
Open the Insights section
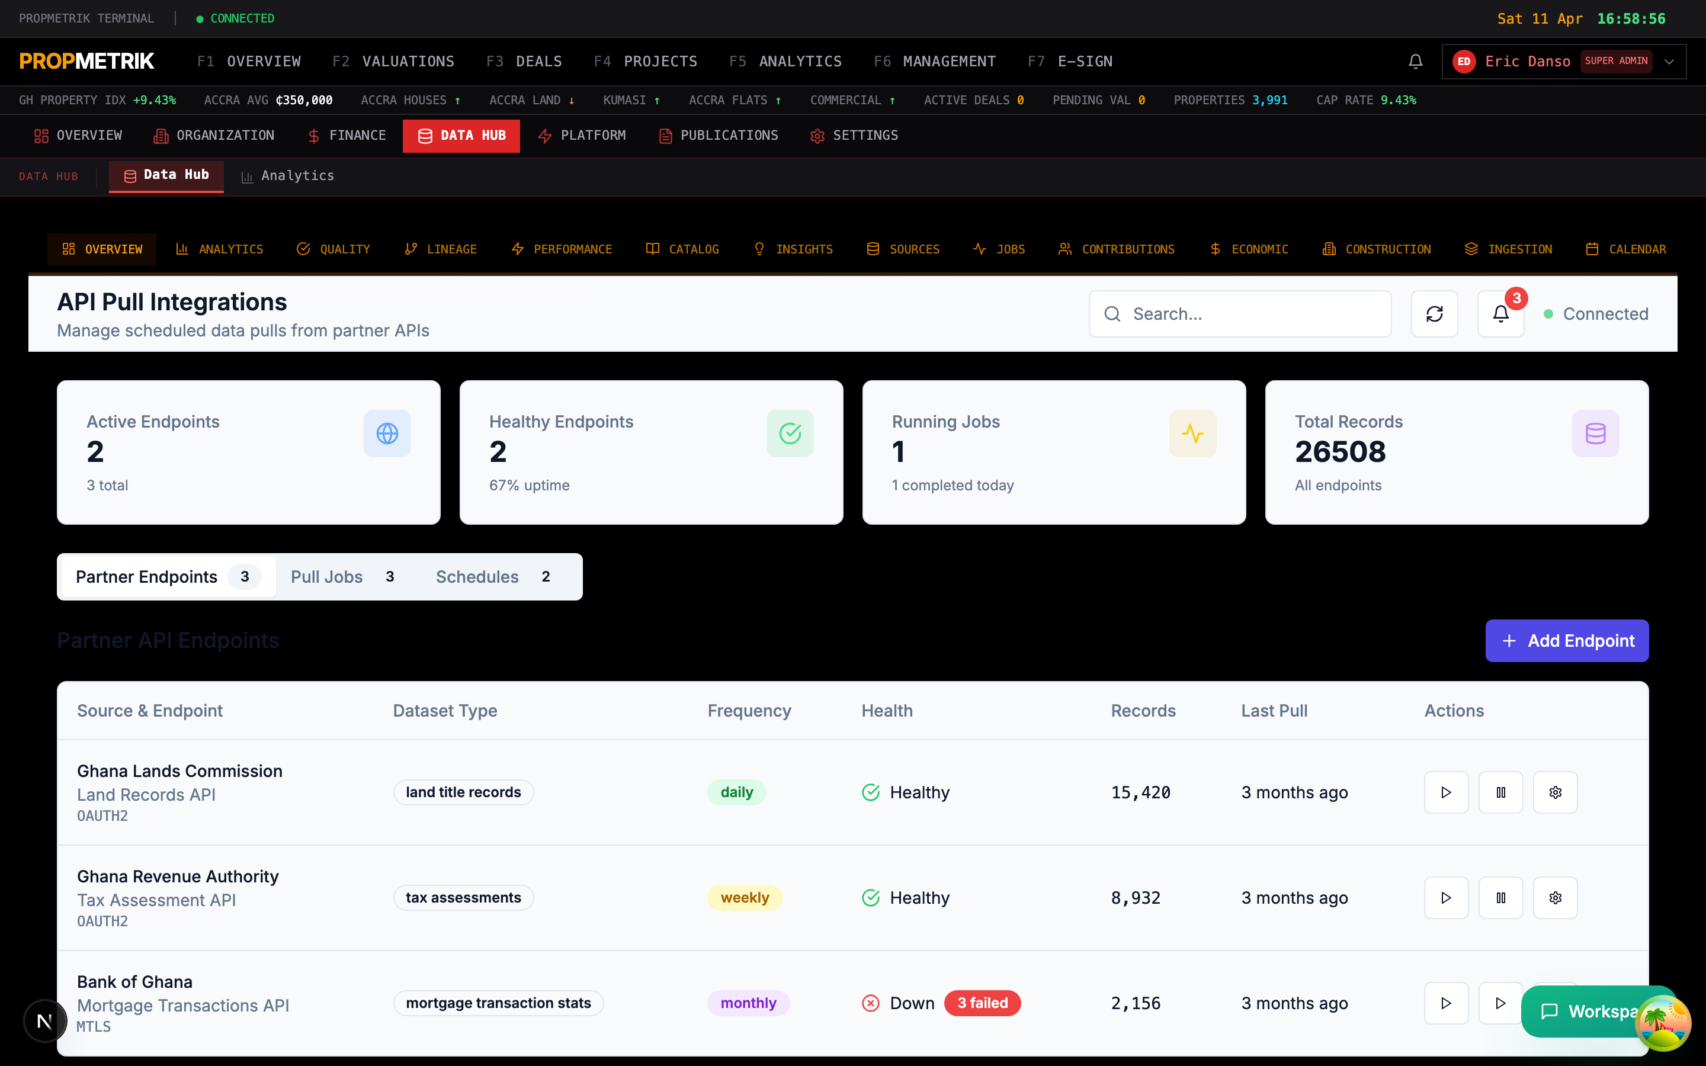click(x=793, y=249)
